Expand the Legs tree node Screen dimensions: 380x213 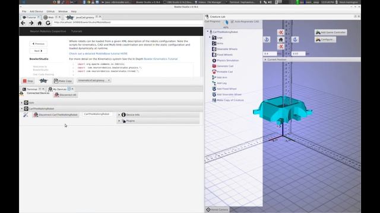[x=210, y=37]
